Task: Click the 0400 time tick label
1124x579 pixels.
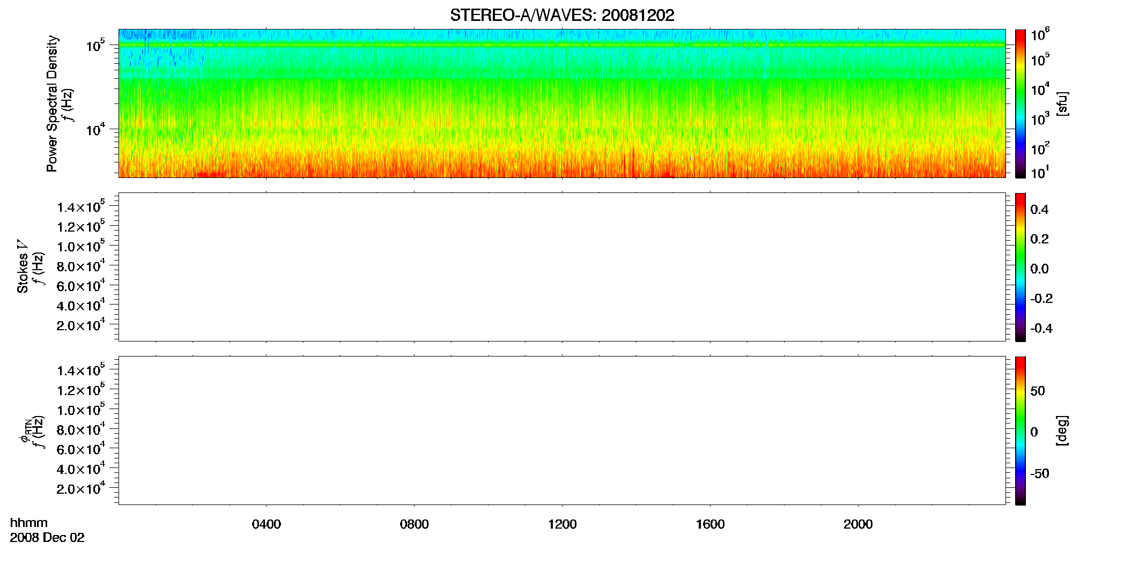Action: tap(267, 524)
